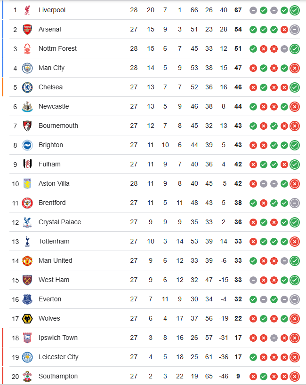Click Leicester City's first form win icon

click(x=253, y=357)
